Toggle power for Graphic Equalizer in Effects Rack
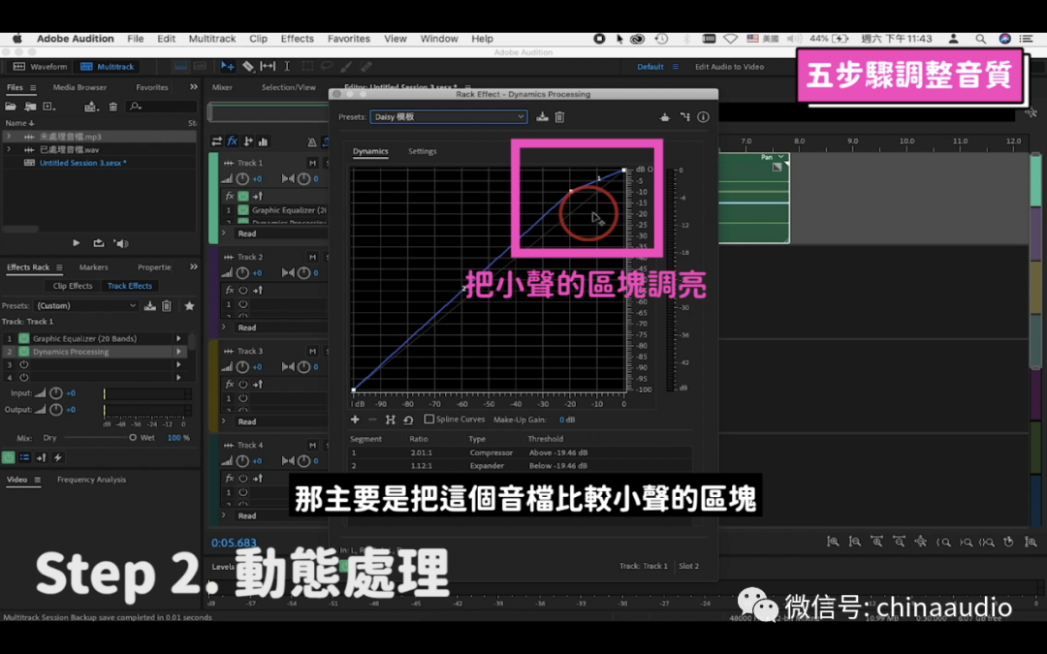 tap(23, 338)
